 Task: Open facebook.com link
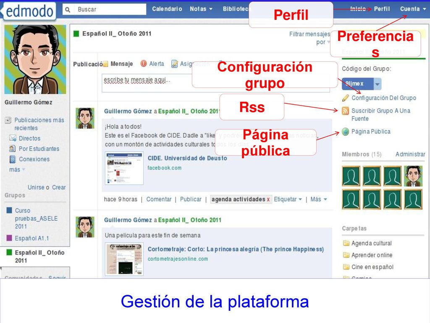(165, 168)
